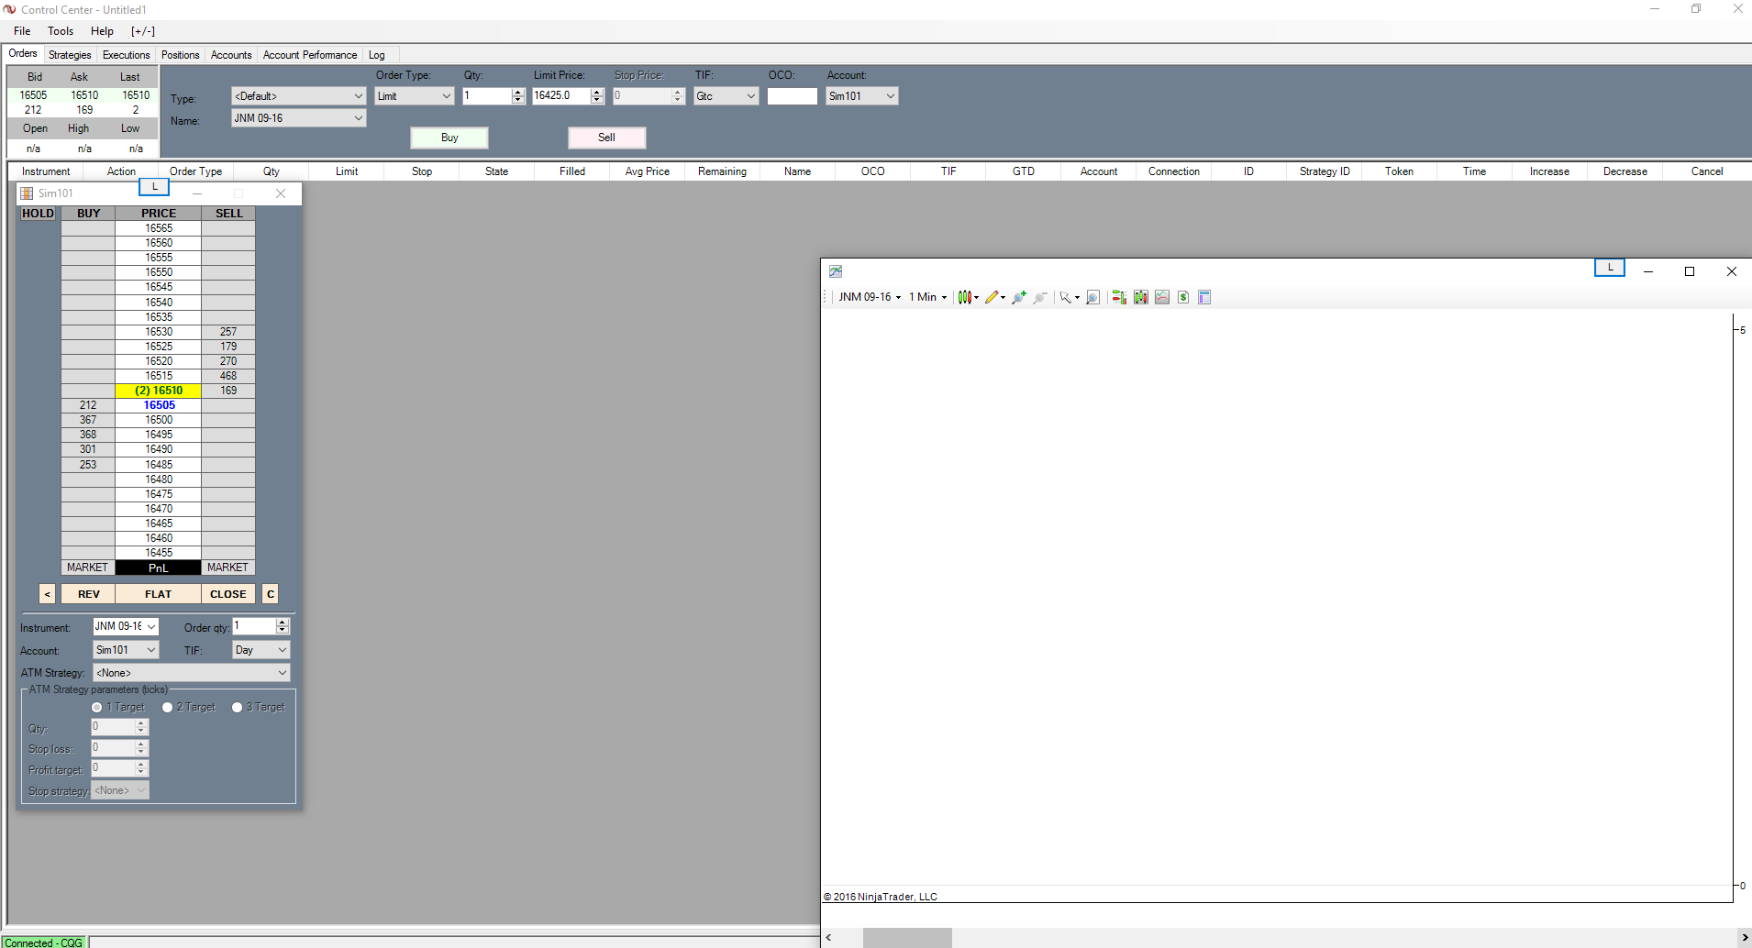Viewport: 1752px width, 948px height.
Task: Click the zoom out magnifier icon
Action: (1040, 297)
